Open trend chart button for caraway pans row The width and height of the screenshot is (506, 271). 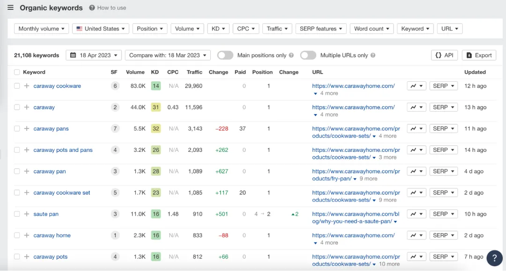tap(417, 128)
